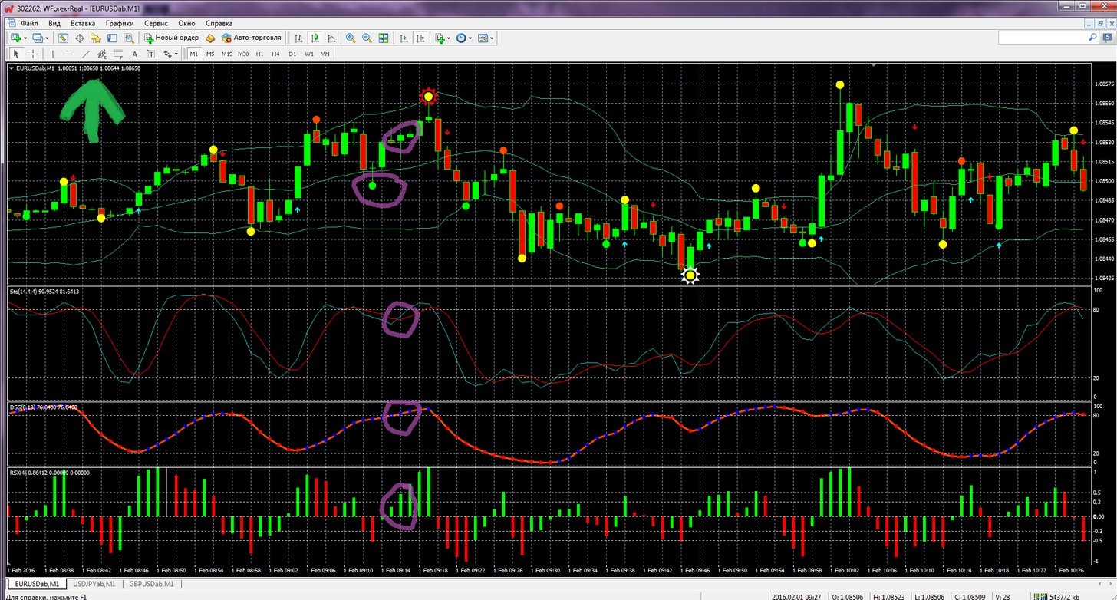Image resolution: width=1117 pixels, height=600 pixels.
Task: Zoom in on the chart
Action: pos(351,38)
